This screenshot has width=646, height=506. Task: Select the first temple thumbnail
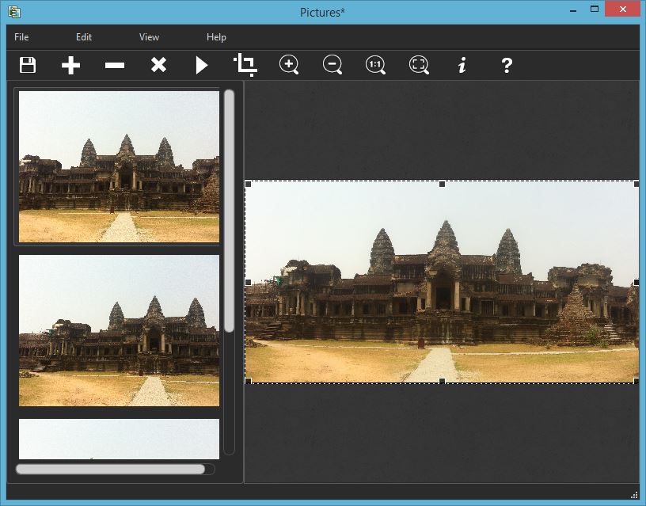[x=119, y=166]
